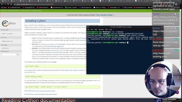The height and width of the screenshot is (102, 182).
Task: Open the Help menu in Terminal
Action: (111, 29)
